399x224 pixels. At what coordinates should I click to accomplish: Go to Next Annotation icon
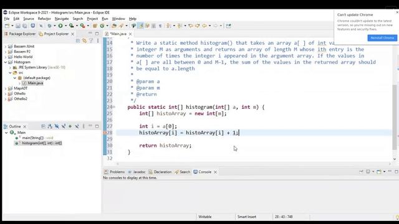pos(169,26)
